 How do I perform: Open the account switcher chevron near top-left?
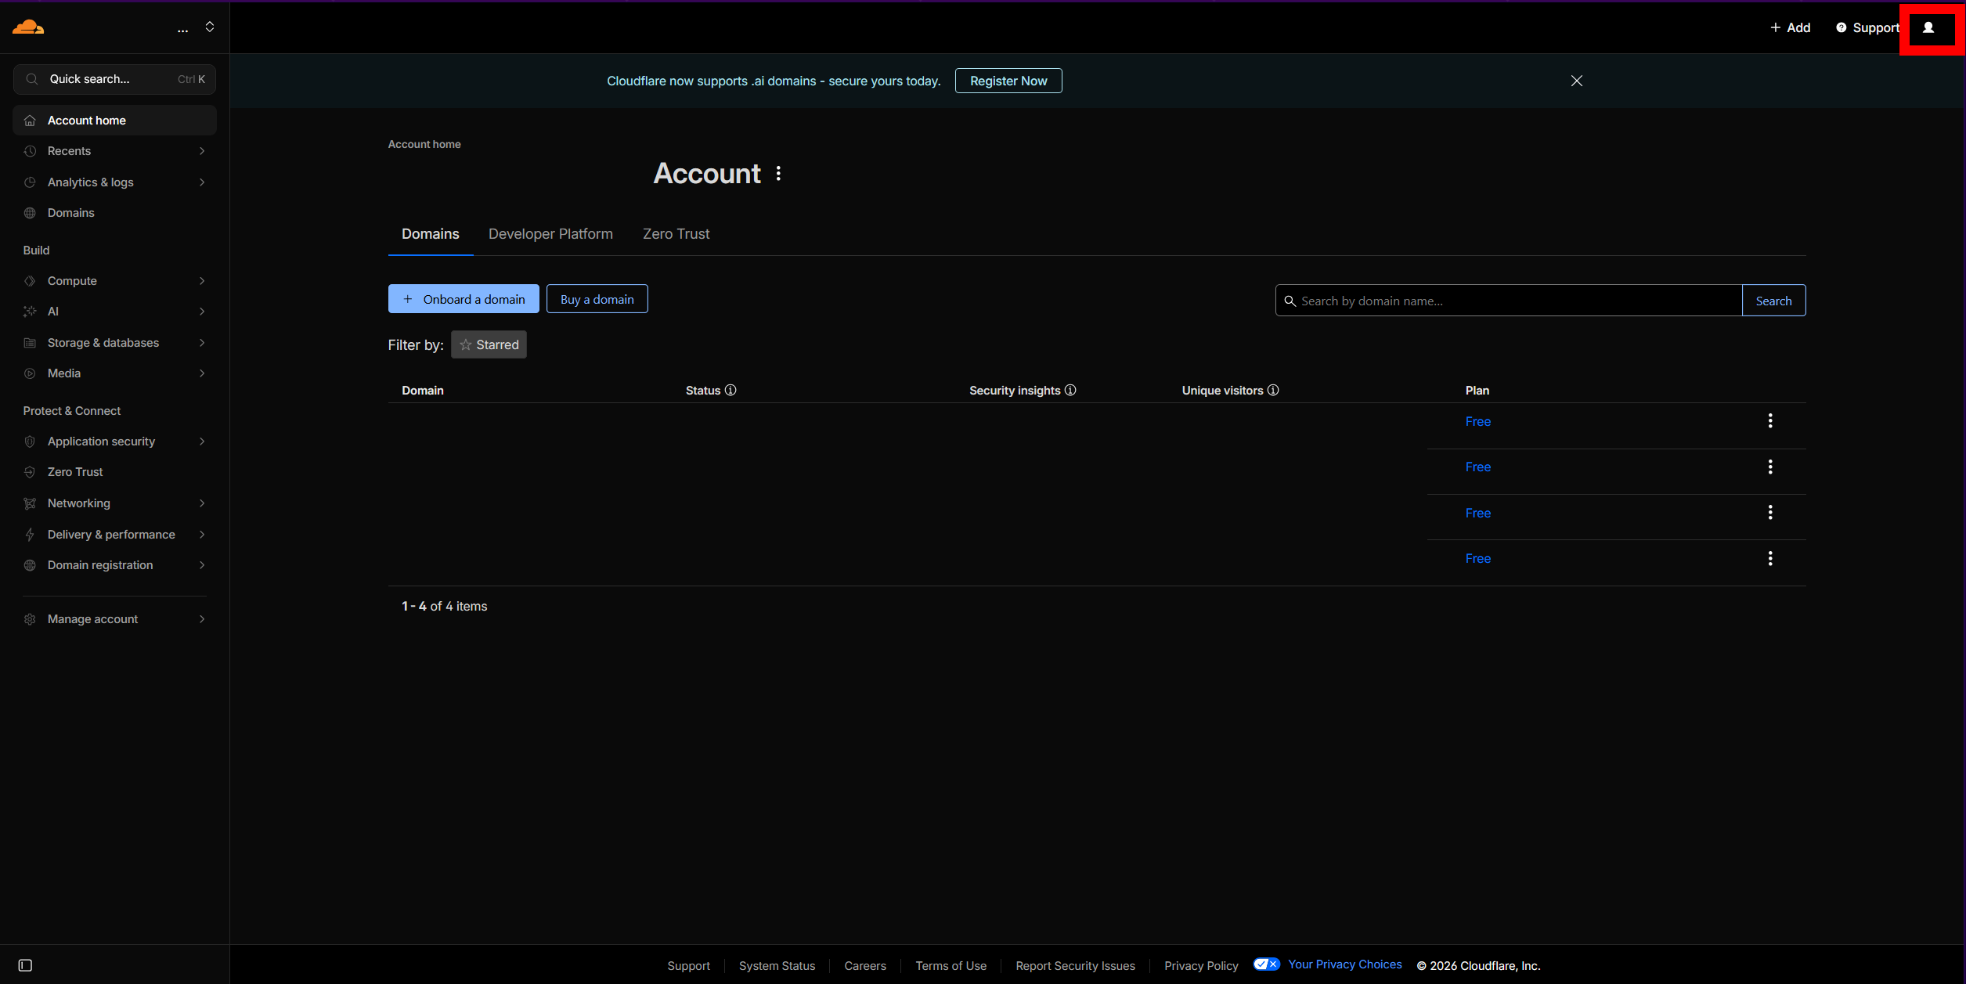(209, 26)
